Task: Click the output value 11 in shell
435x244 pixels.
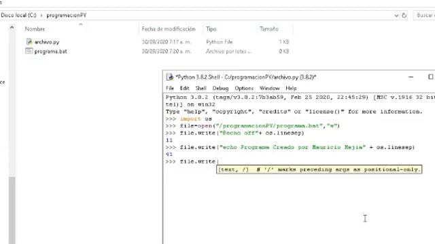Action: (169, 140)
